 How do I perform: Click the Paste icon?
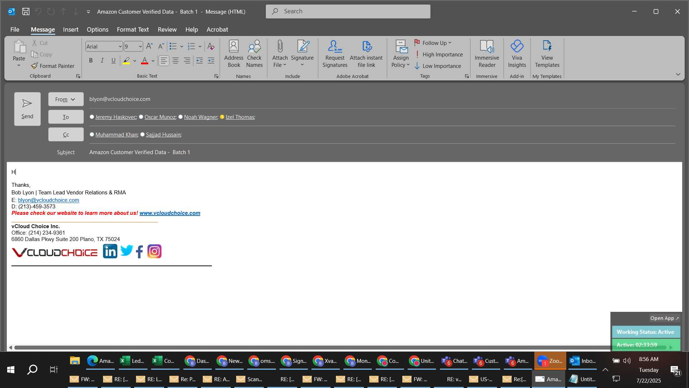pos(19,47)
